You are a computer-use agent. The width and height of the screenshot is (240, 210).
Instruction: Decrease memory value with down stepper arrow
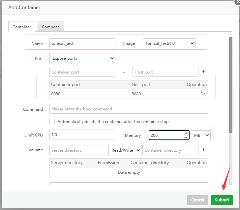(186, 137)
